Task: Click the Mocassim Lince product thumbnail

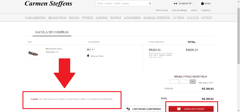Action: pos(33,53)
